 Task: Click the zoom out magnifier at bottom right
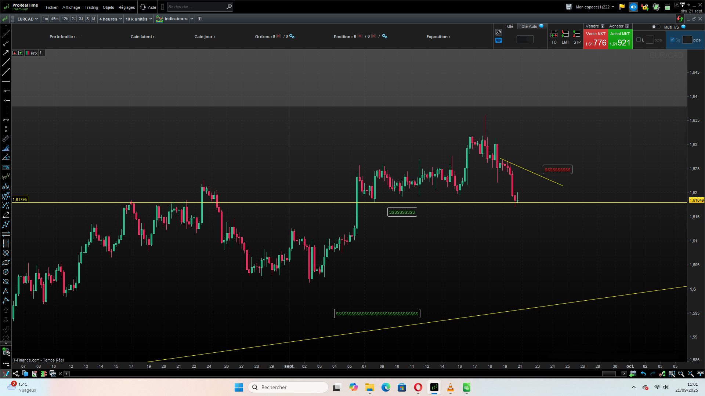point(681,374)
